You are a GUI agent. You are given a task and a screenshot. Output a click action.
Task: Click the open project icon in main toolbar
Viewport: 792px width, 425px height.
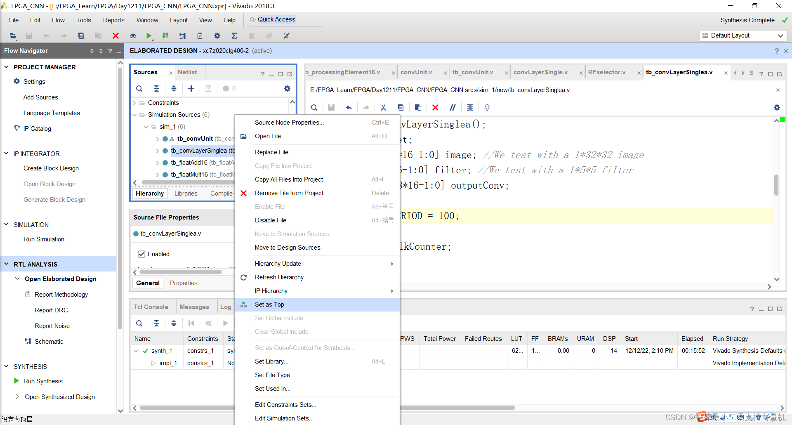click(x=13, y=36)
